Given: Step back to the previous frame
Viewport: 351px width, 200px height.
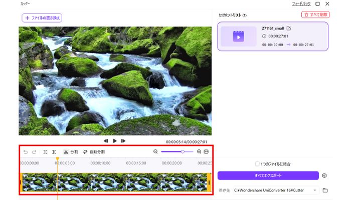Looking at the screenshot, I should [106, 141].
